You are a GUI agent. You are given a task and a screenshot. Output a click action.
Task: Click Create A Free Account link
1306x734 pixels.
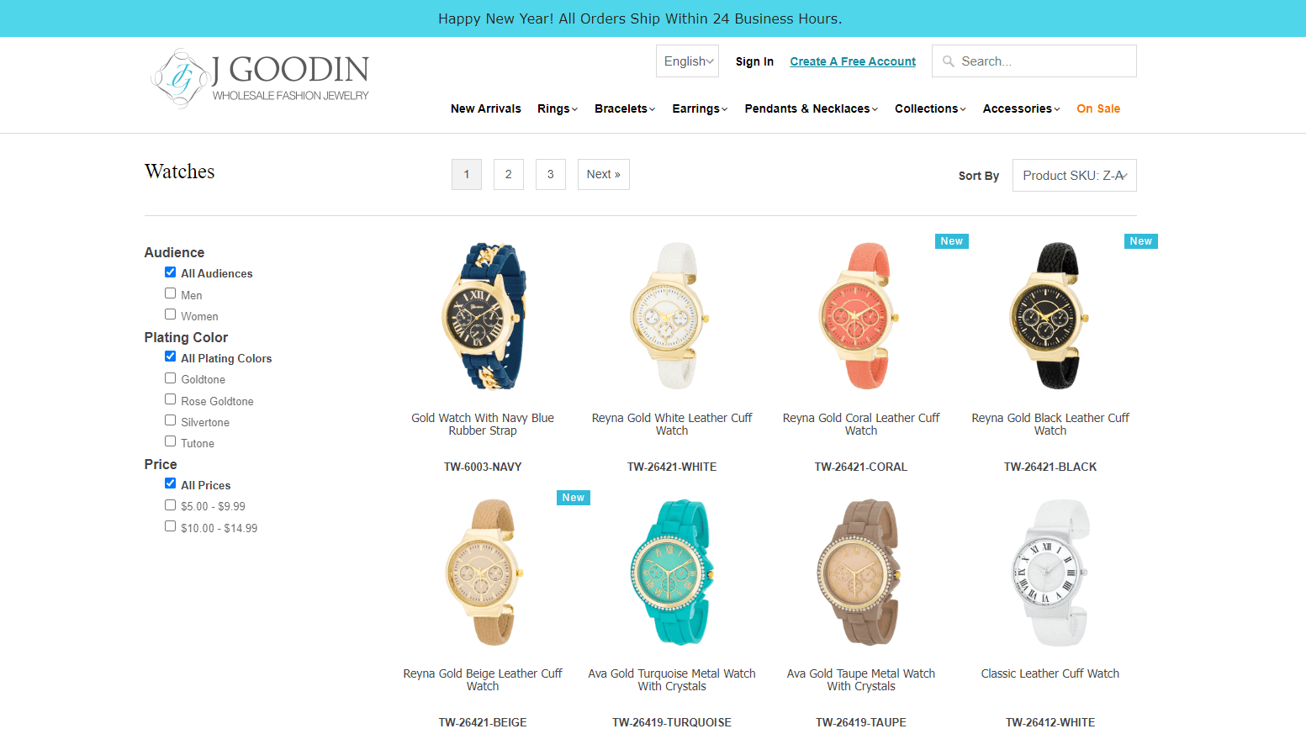(x=853, y=61)
